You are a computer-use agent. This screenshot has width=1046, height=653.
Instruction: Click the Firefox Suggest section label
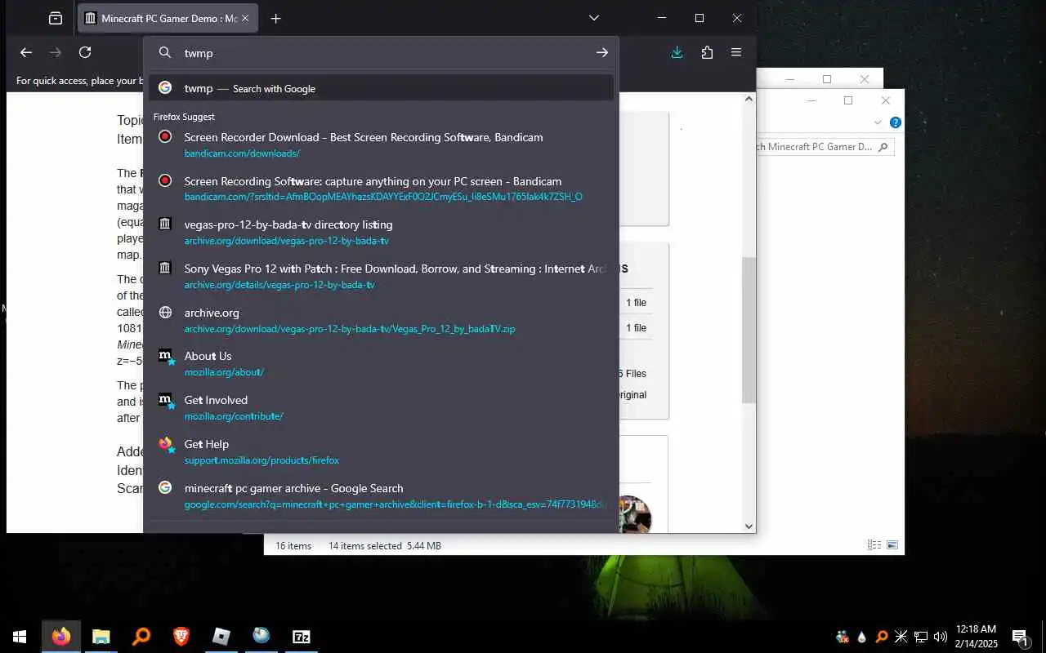[184, 117]
